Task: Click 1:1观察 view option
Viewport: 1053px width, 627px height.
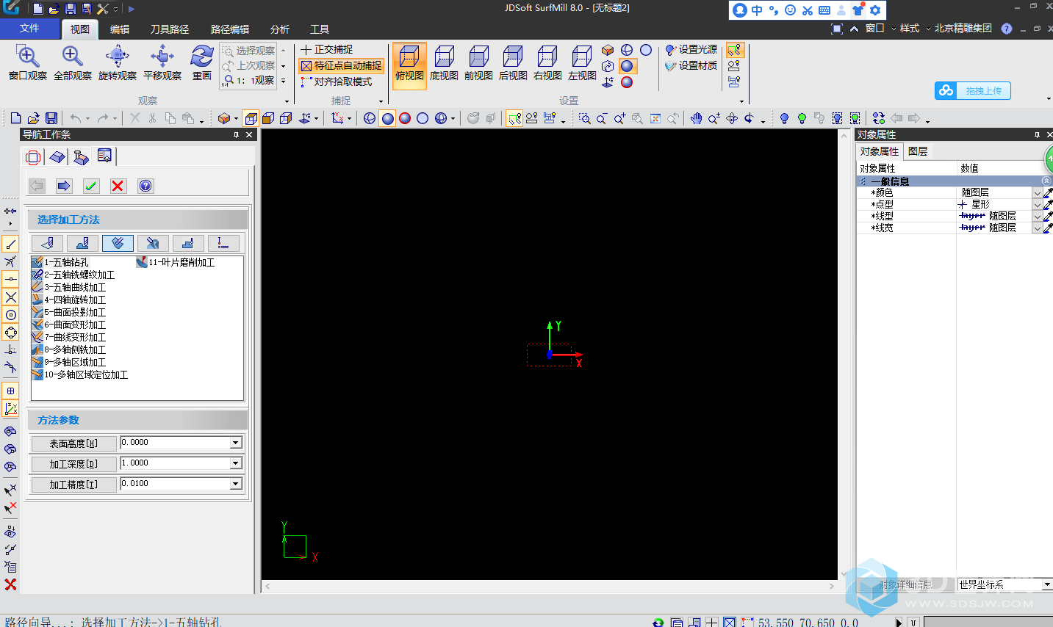Action: tap(250, 81)
